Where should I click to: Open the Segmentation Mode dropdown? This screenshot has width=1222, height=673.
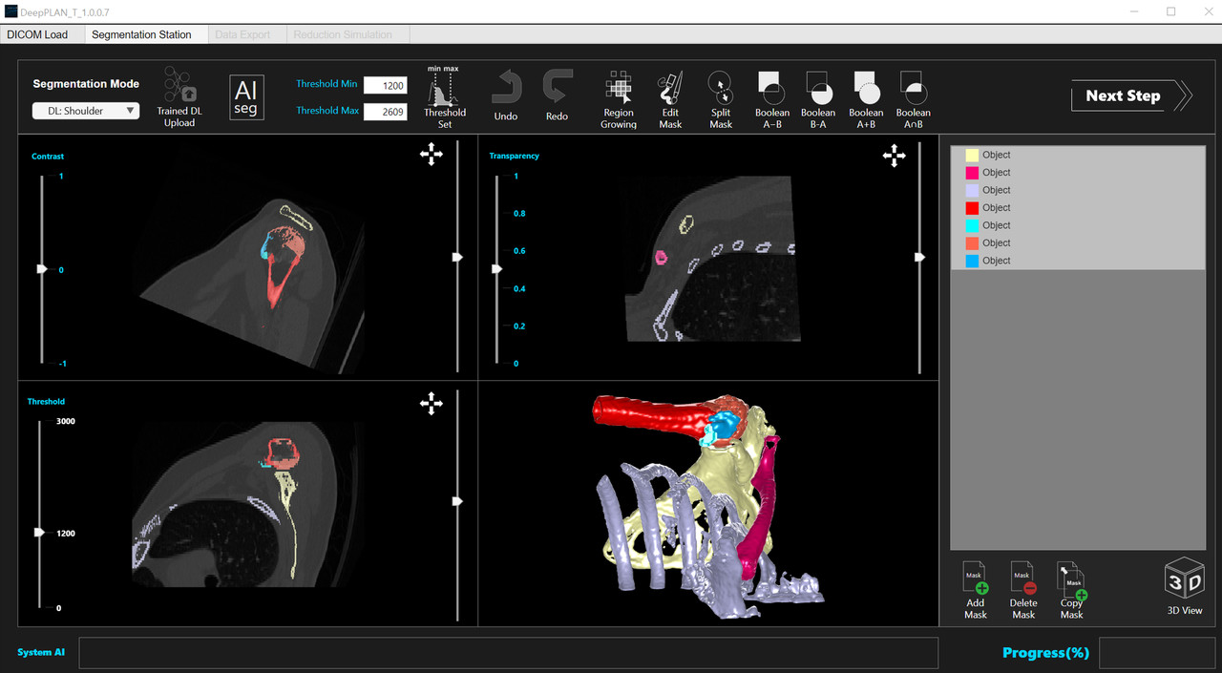(86, 111)
